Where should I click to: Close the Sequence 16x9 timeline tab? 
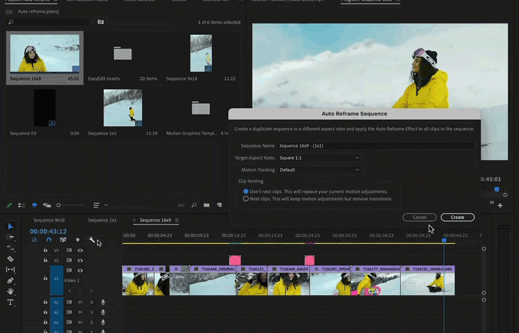pyautogui.click(x=134, y=220)
